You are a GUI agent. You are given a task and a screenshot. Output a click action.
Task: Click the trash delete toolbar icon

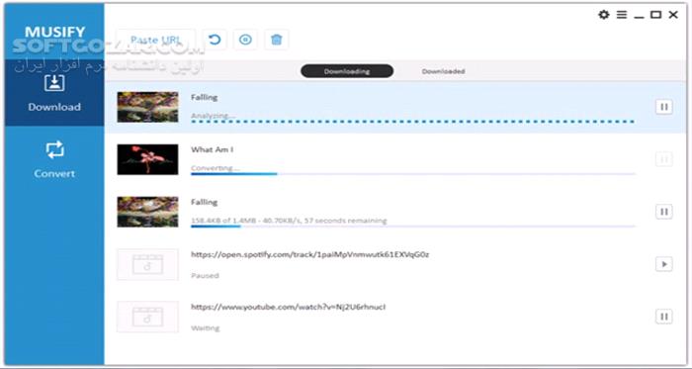(x=276, y=41)
